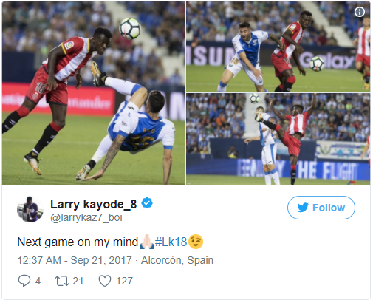Open the Alcorcón, Spain location link
The height and width of the screenshot is (300, 373).
[x=177, y=260]
